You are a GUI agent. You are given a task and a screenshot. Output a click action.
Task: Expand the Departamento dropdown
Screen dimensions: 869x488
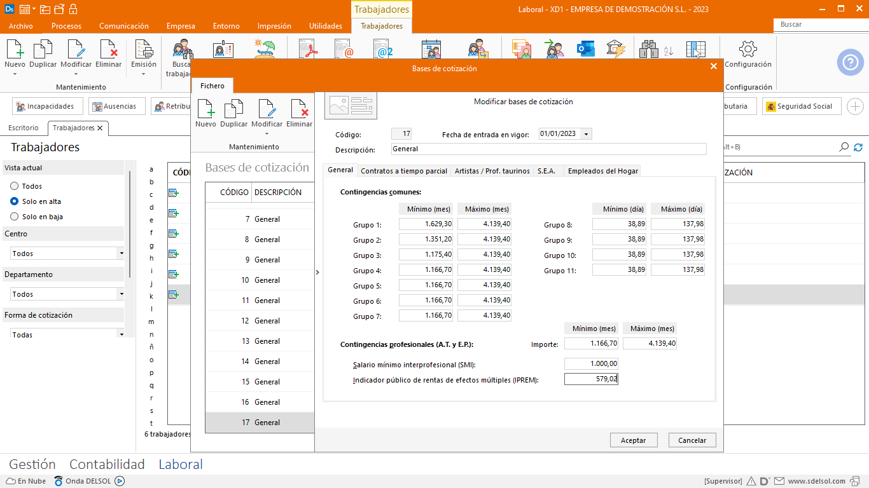121,294
